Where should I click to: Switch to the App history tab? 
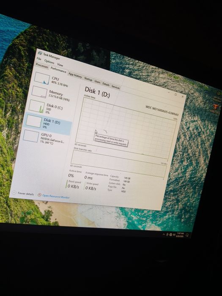[75, 75]
